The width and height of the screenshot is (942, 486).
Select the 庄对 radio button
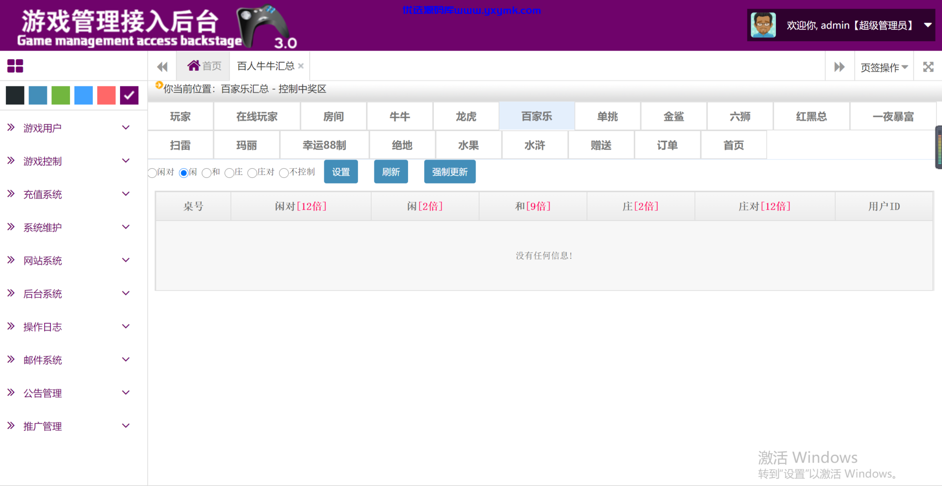point(252,173)
